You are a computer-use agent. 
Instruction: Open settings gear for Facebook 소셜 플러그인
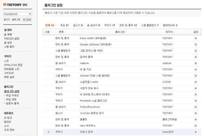pos(196,101)
